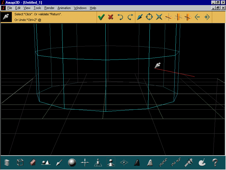The width and height of the screenshot is (226, 170).
Task: Click the blue crosshair target icon
Action: 149,17
